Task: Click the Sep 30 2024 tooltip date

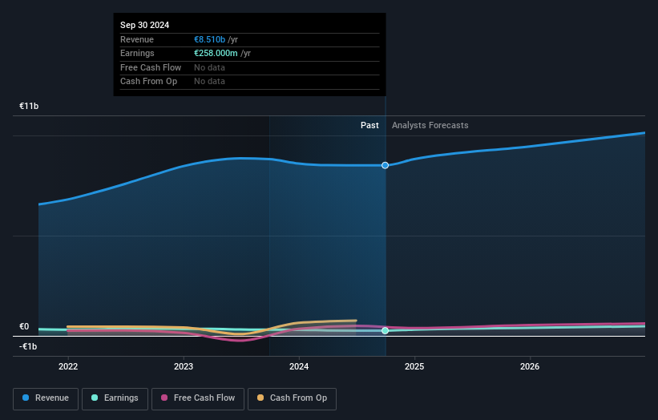Action: point(145,25)
